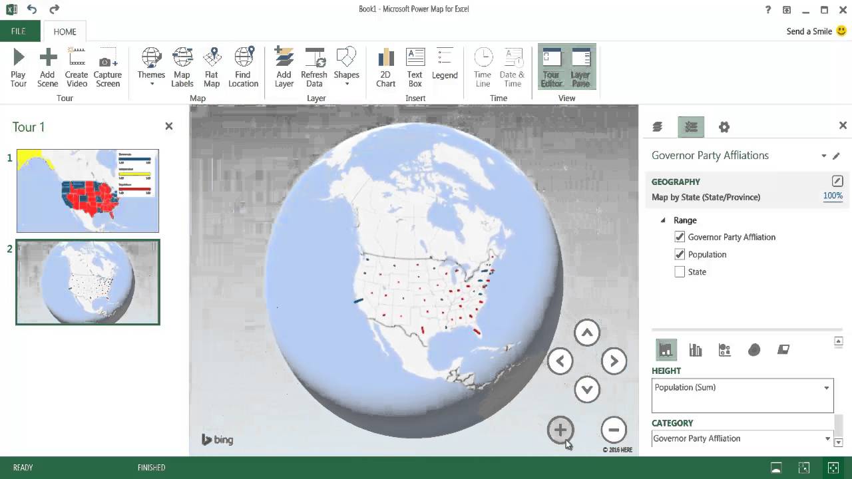Image resolution: width=852 pixels, height=479 pixels.
Task: Rotate the globe left arrow
Action: click(x=560, y=361)
